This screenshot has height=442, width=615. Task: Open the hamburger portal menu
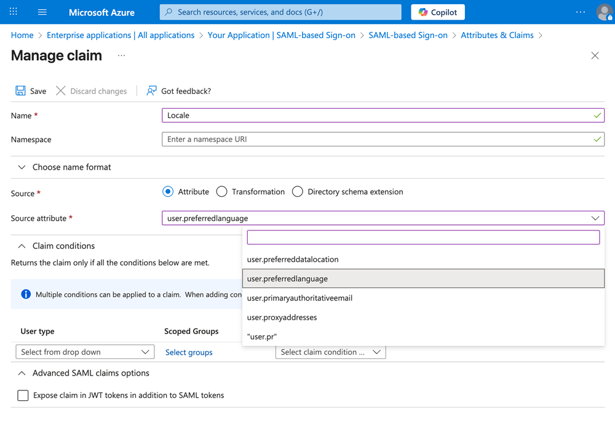coord(42,12)
